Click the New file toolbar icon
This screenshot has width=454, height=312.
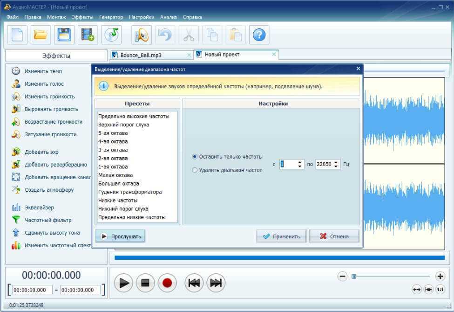[x=17, y=35]
